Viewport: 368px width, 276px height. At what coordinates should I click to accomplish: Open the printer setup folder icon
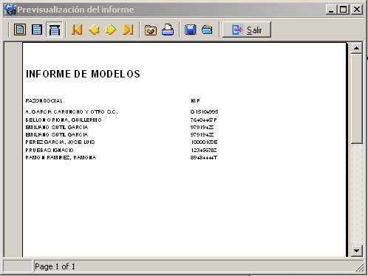click(151, 30)
